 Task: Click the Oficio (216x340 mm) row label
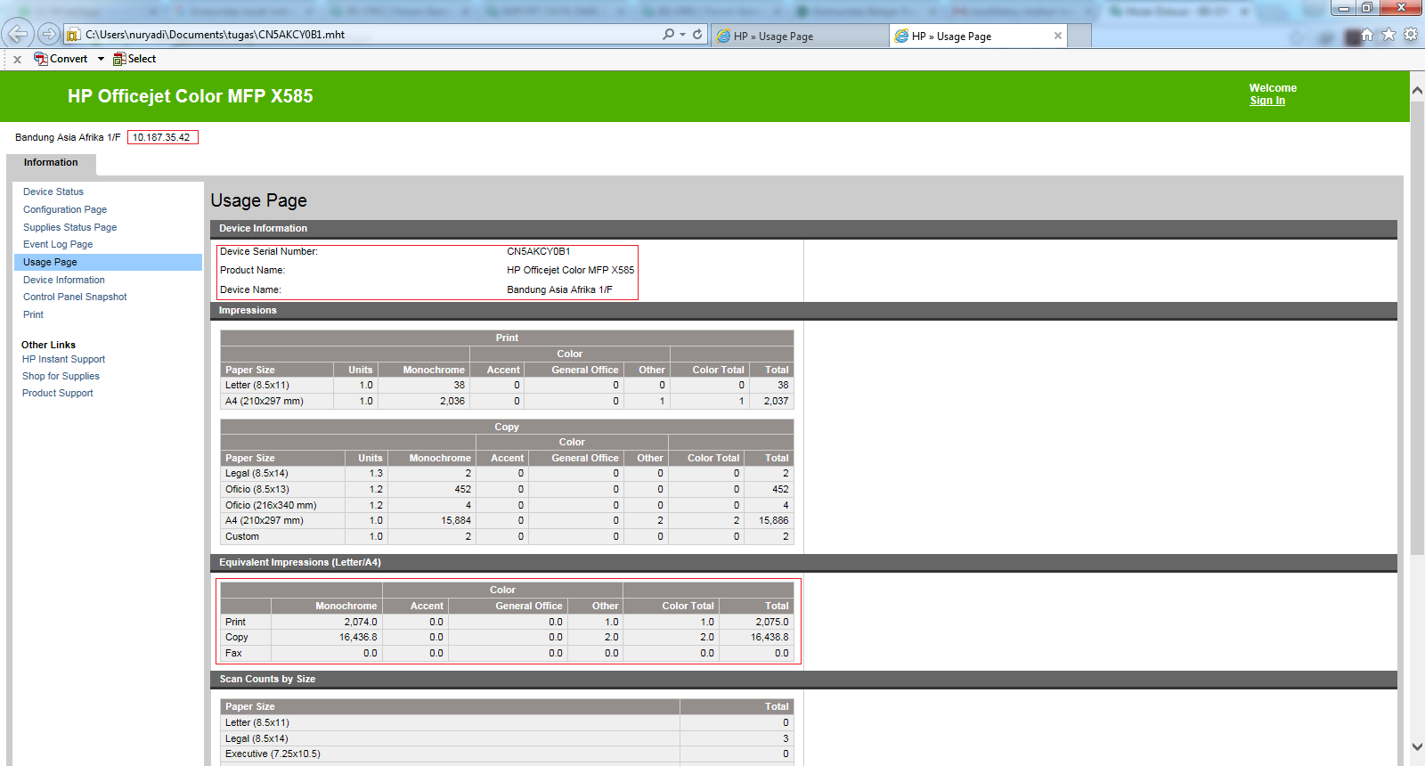click(x=271, y=505)
